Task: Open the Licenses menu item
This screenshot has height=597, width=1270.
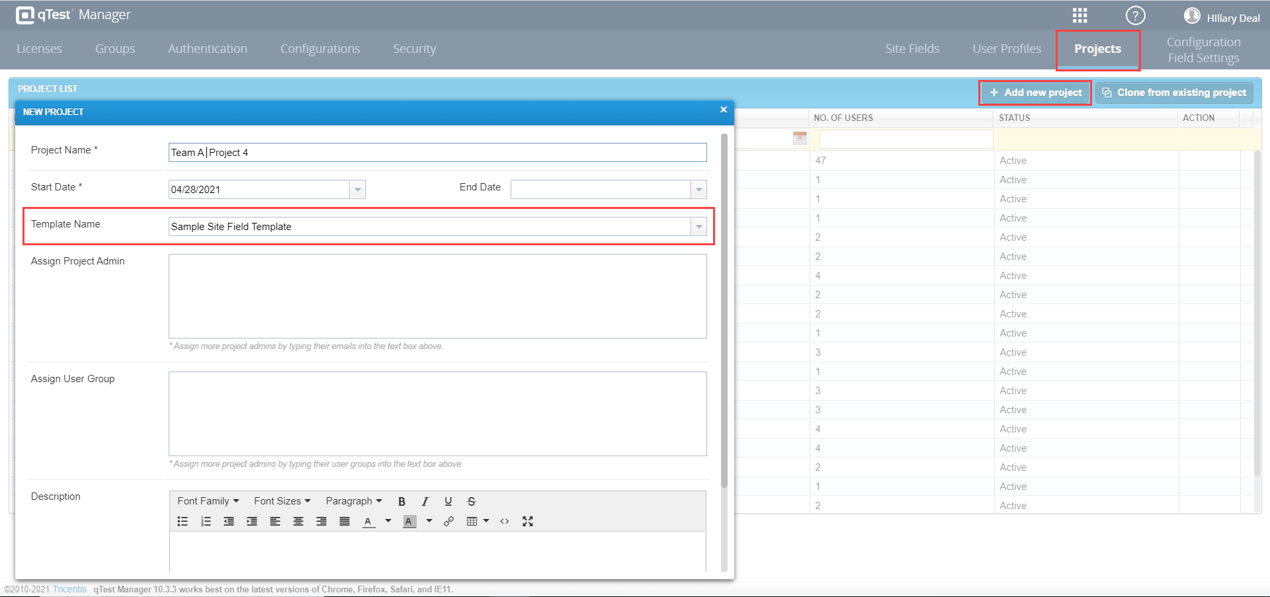Action: [39, 49]
